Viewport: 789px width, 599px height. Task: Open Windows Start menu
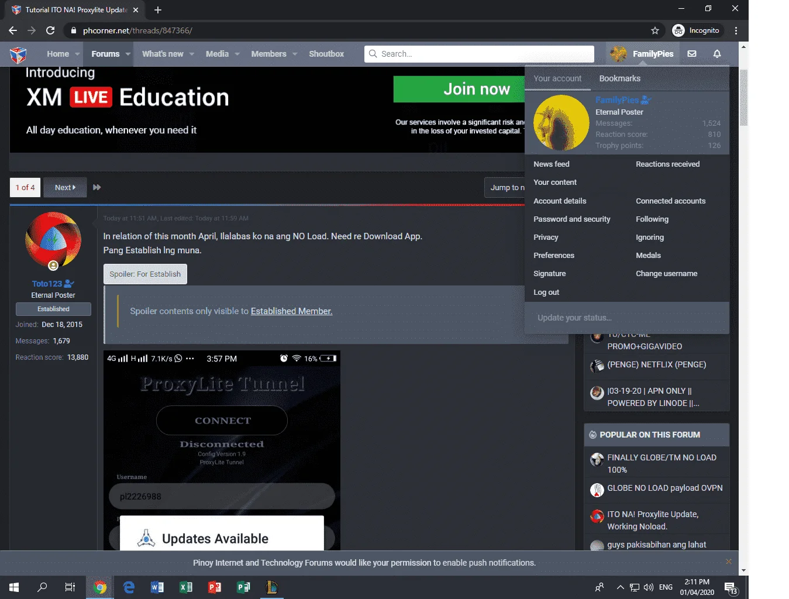[14, 587]
